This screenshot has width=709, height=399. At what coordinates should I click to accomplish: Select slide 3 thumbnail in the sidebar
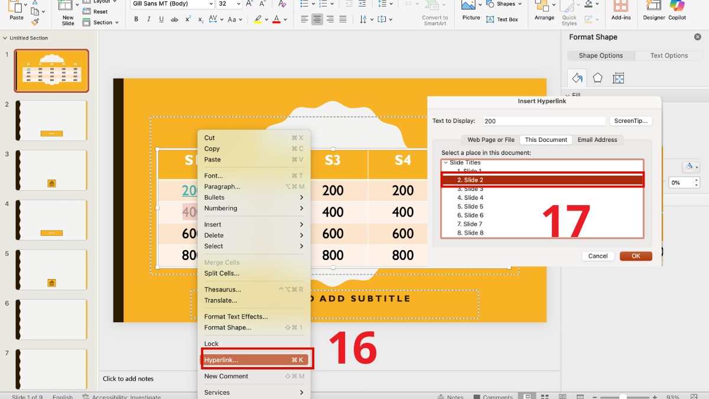(52, 170)
